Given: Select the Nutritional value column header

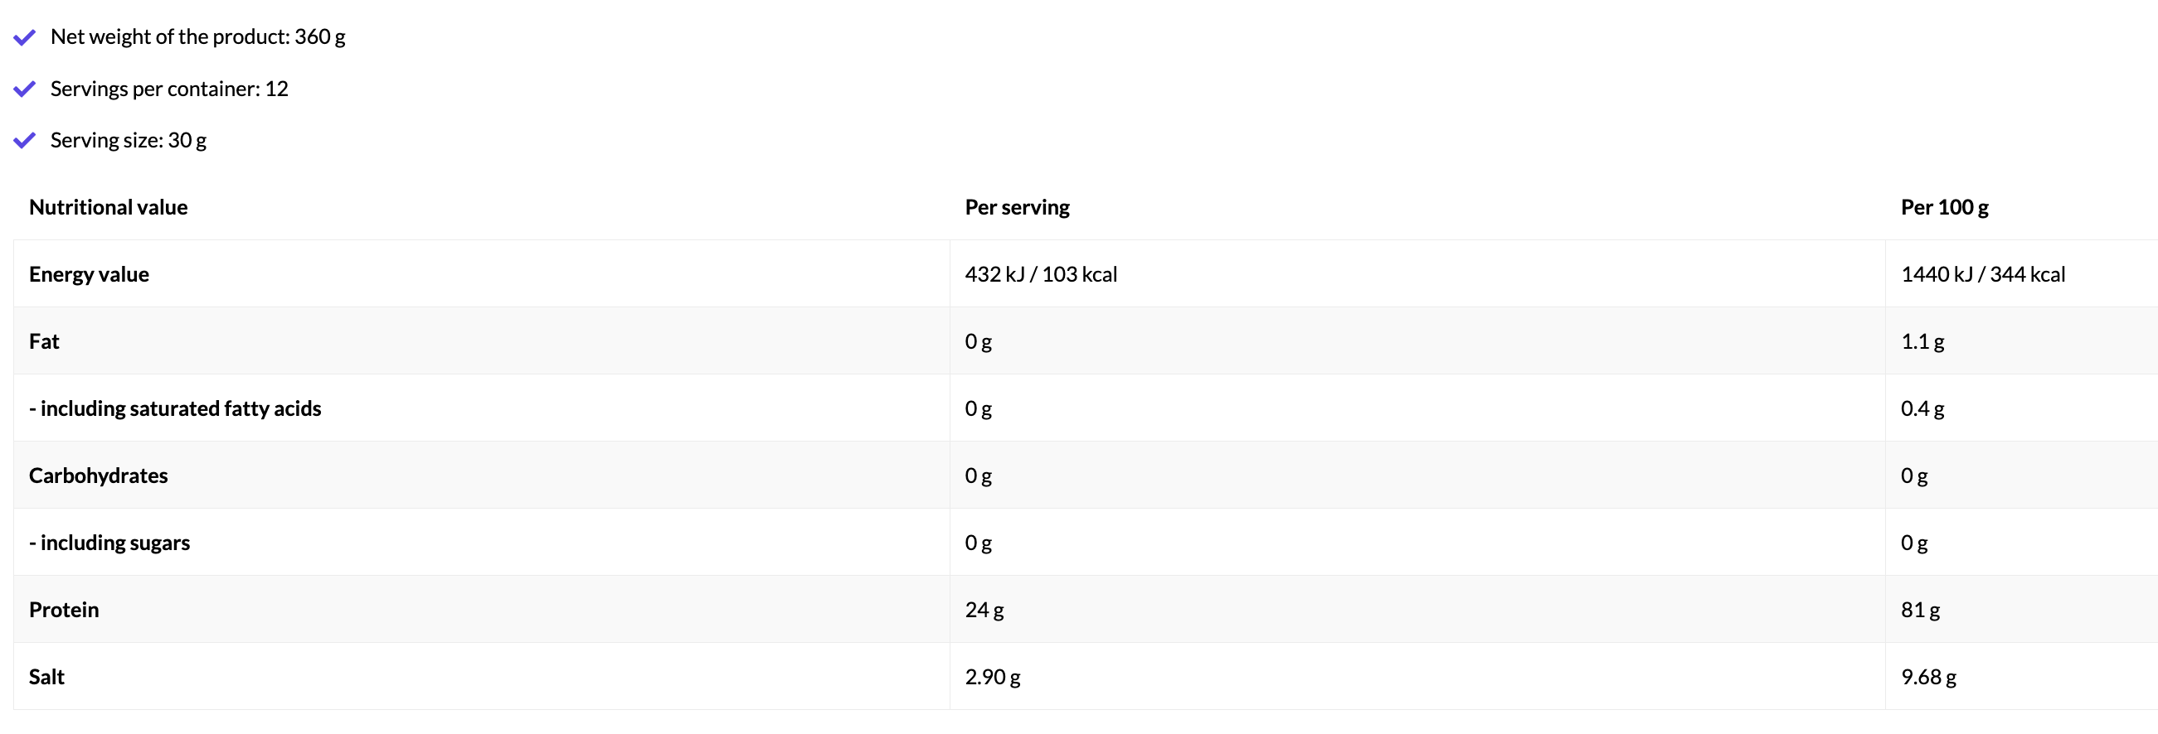Looking at the screenshot, I should tap(108, 208).
